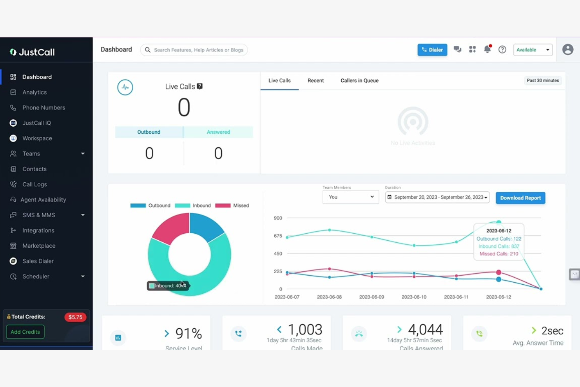
Task: Click the search features input field
Action: point(194,50)
